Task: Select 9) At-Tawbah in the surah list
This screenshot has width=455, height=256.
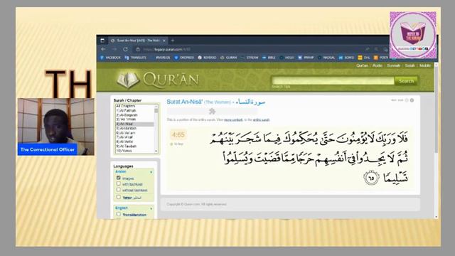Action: 134,146
